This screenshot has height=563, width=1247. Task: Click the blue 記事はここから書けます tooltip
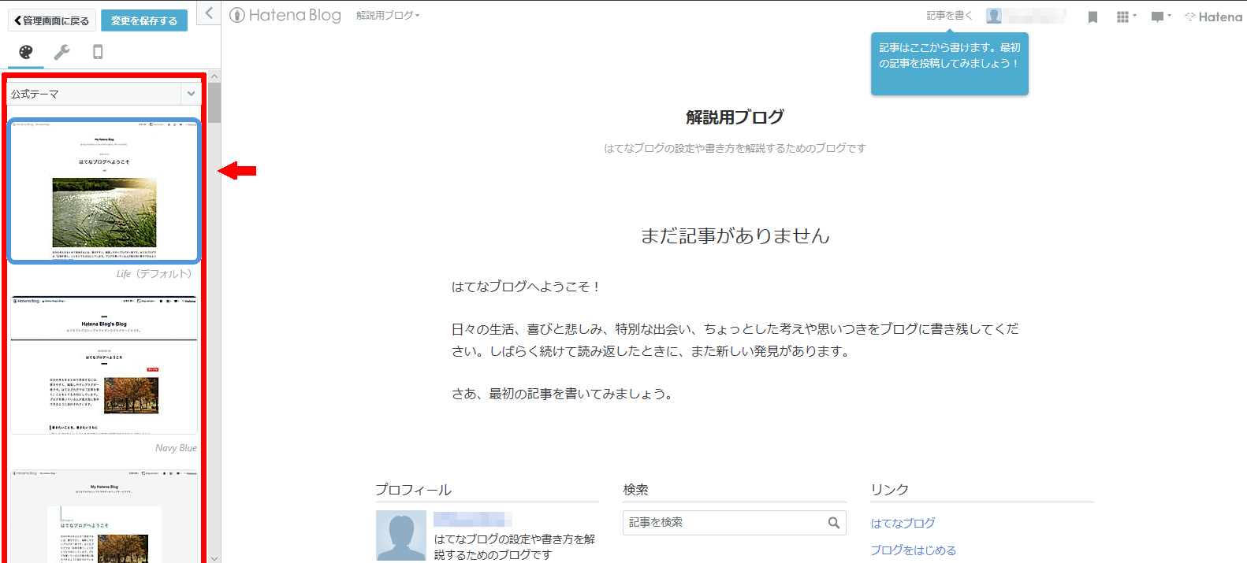(950, 64)
